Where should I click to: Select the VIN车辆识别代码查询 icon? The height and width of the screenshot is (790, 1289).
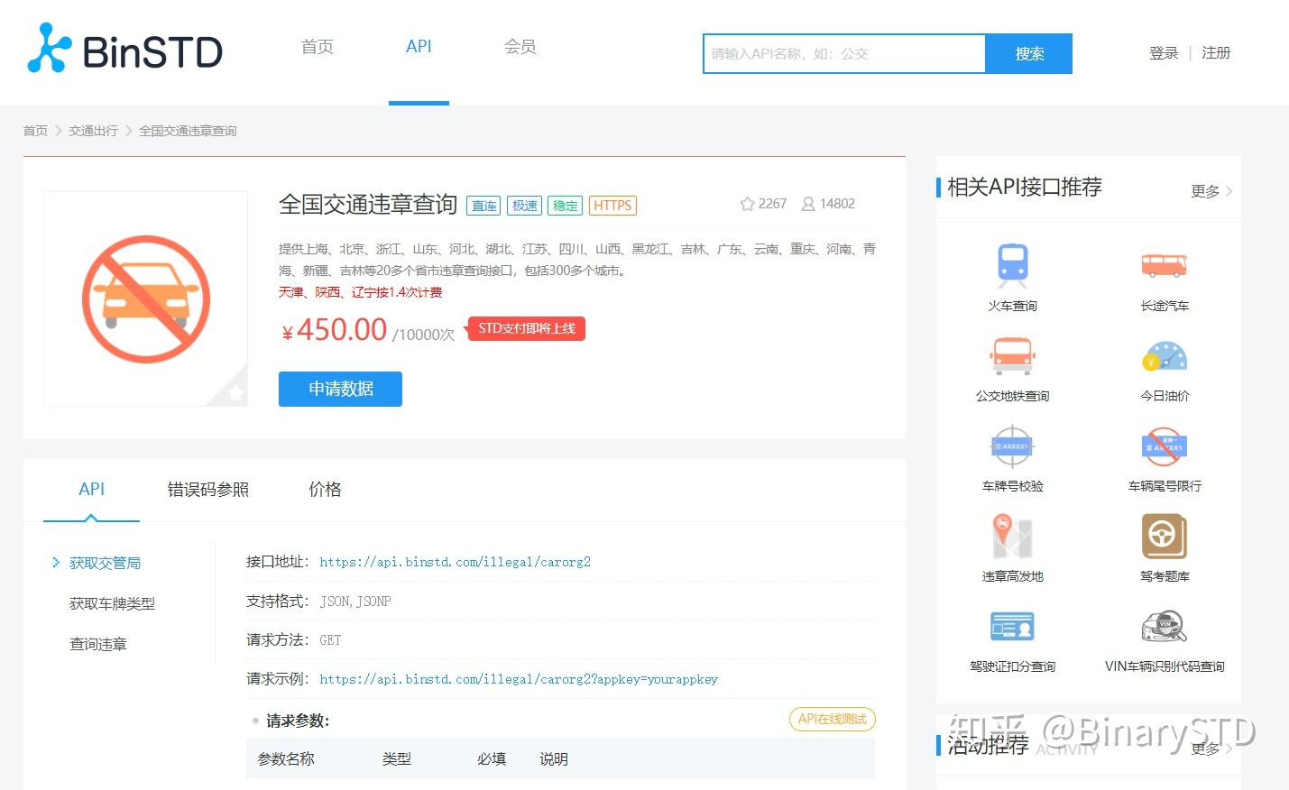[1164, 626]
